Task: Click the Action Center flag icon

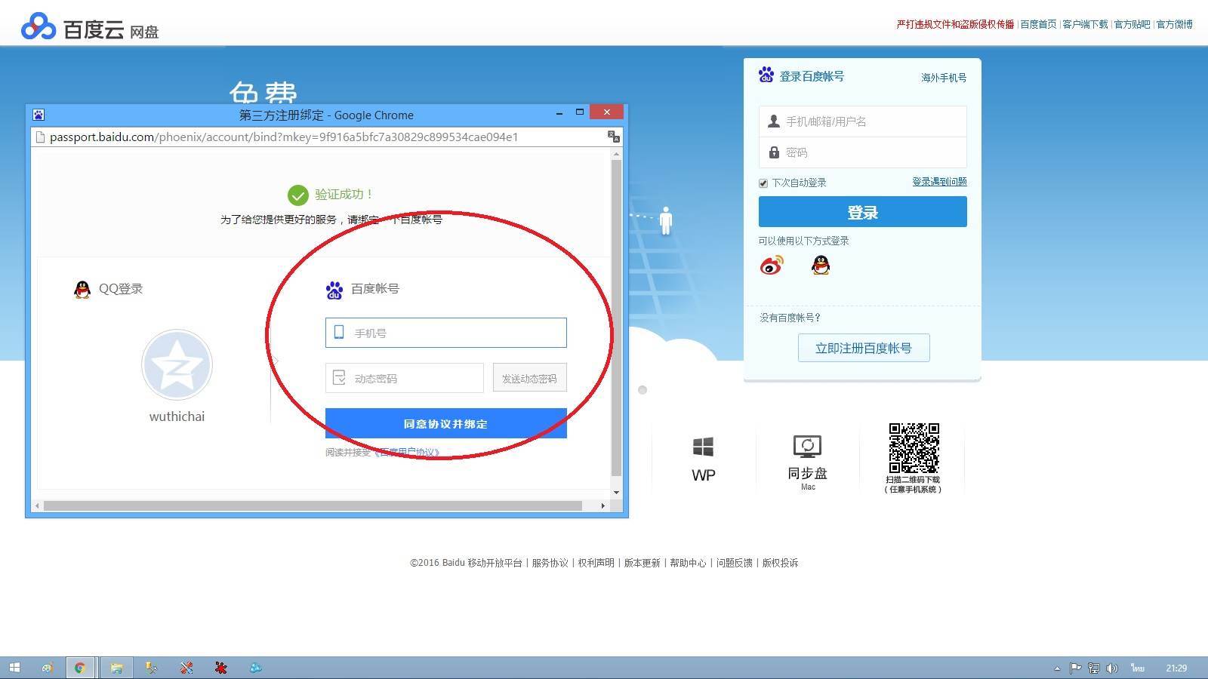Action: click(x=1075, y=668)
